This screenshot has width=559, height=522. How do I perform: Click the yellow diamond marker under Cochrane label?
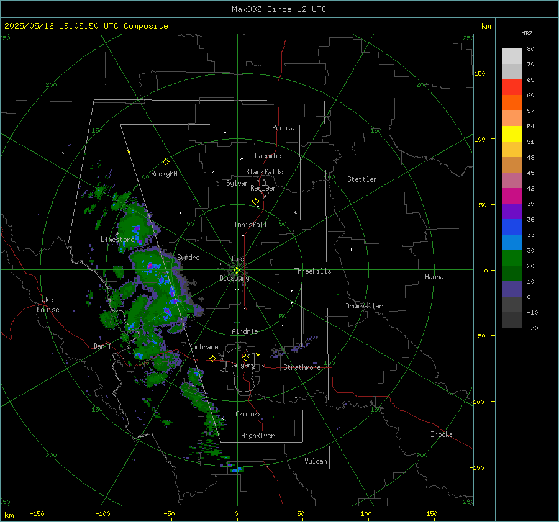click(x=213, y=359)
